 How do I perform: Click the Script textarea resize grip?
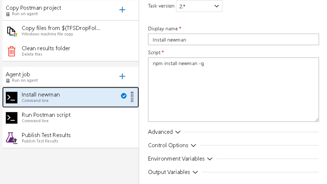(x=317, y=120)
